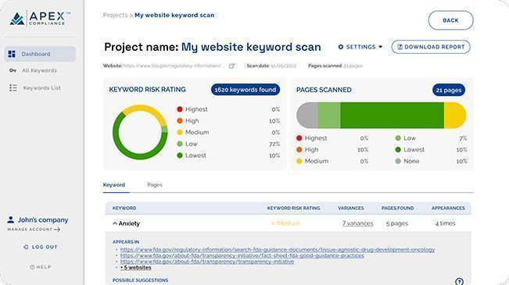The height and width of the screenshot is (285, 509).
Task: Click the Dashboard grid icon
Action: 12,54
